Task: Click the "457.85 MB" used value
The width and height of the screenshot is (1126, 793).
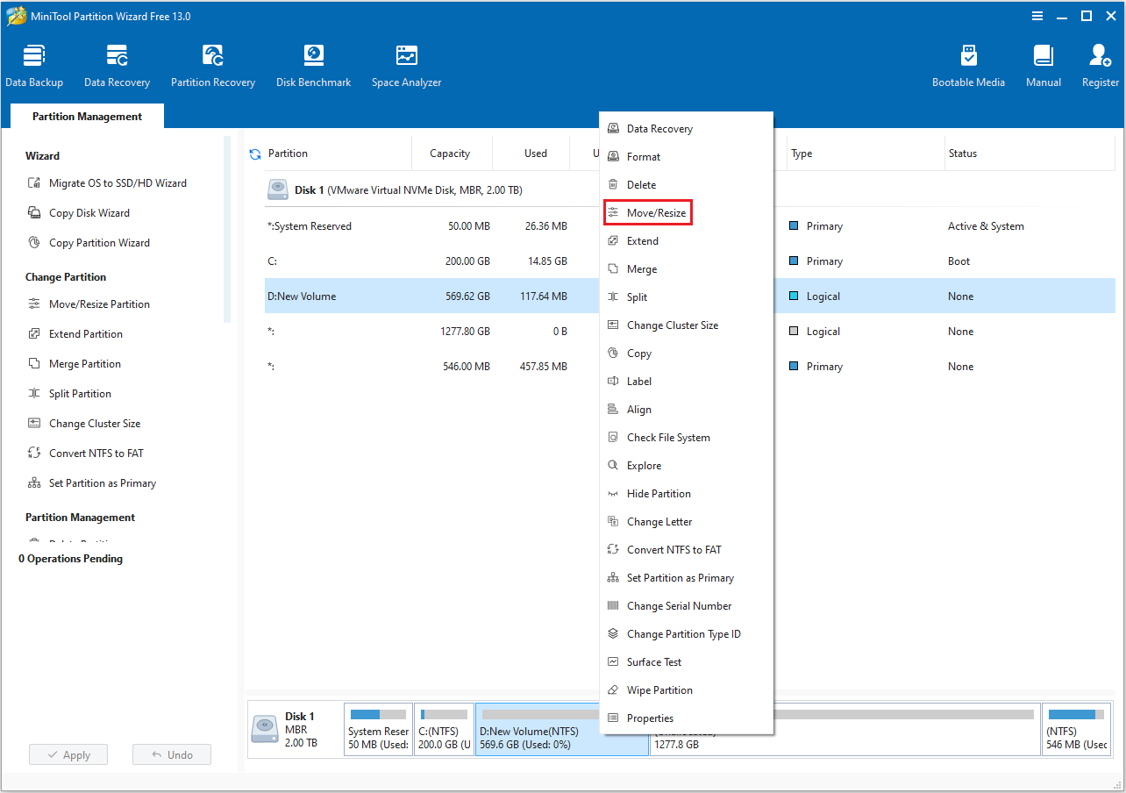Action: [x=544, y=367]
